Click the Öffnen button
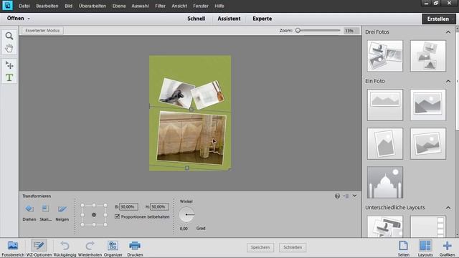The image size is (459, 258). (16, 19)
